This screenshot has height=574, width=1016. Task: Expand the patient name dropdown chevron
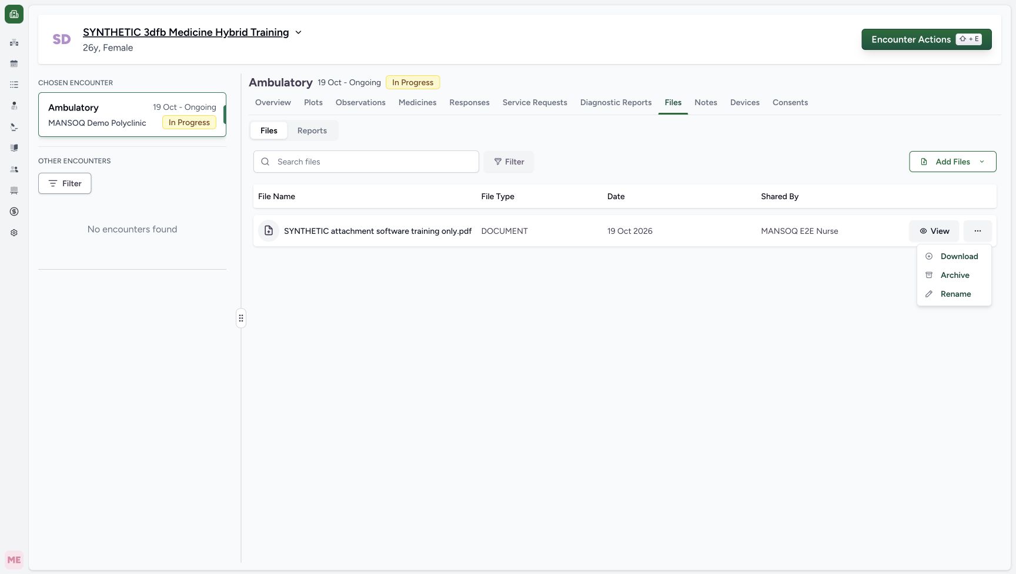tap(298, 32)
